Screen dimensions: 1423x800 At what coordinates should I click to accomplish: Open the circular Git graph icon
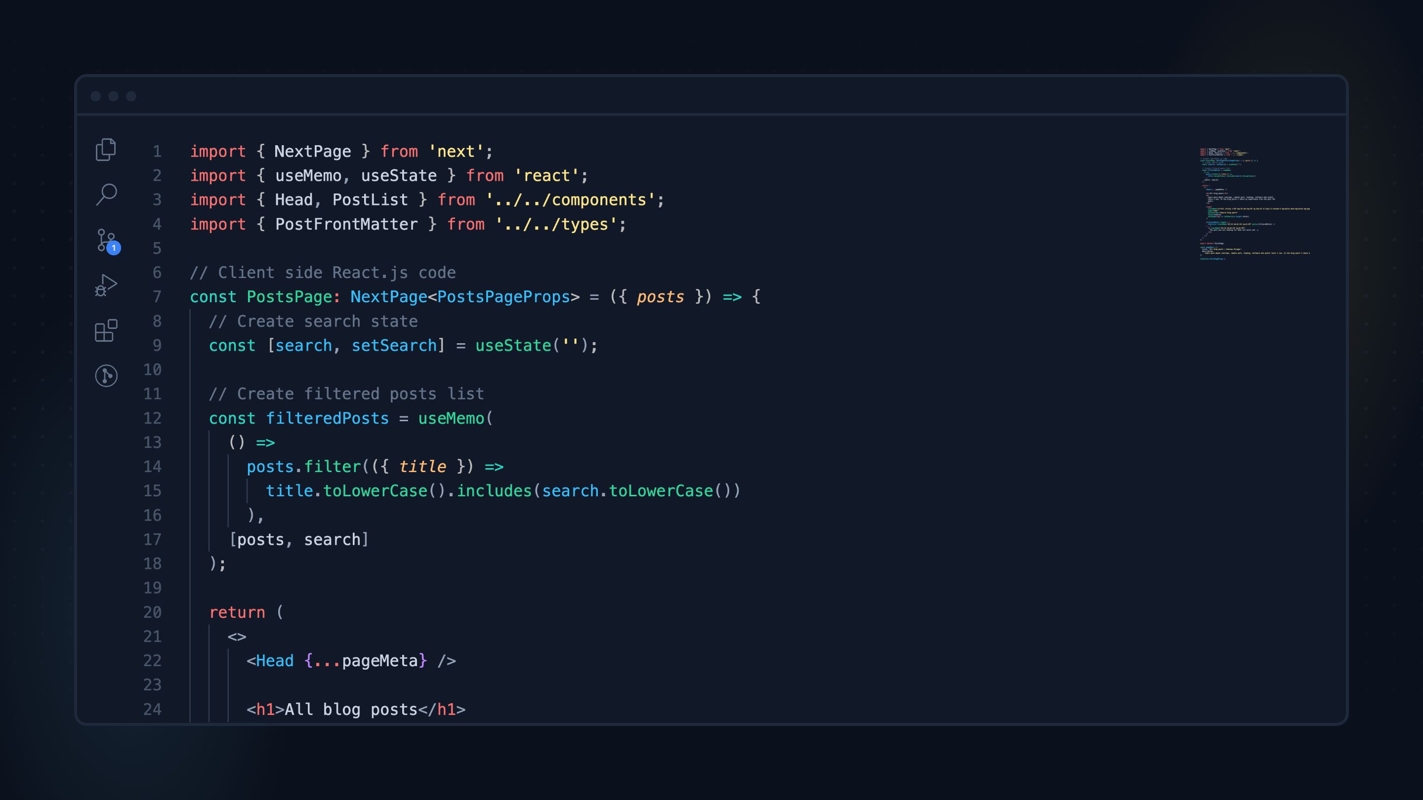click(106, 376)
